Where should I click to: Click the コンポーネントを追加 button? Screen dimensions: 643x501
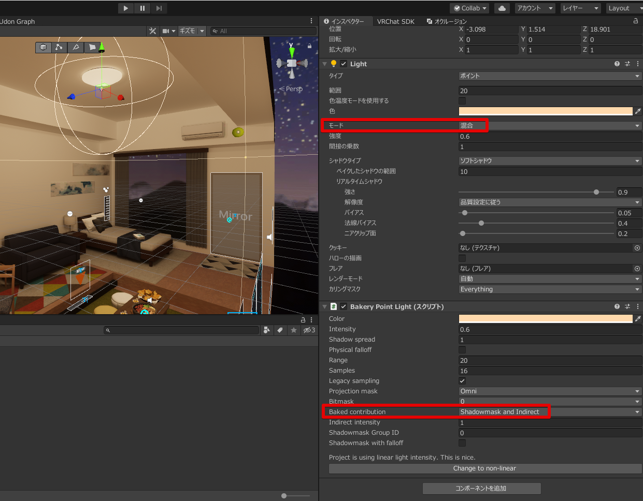click(481, 488)
